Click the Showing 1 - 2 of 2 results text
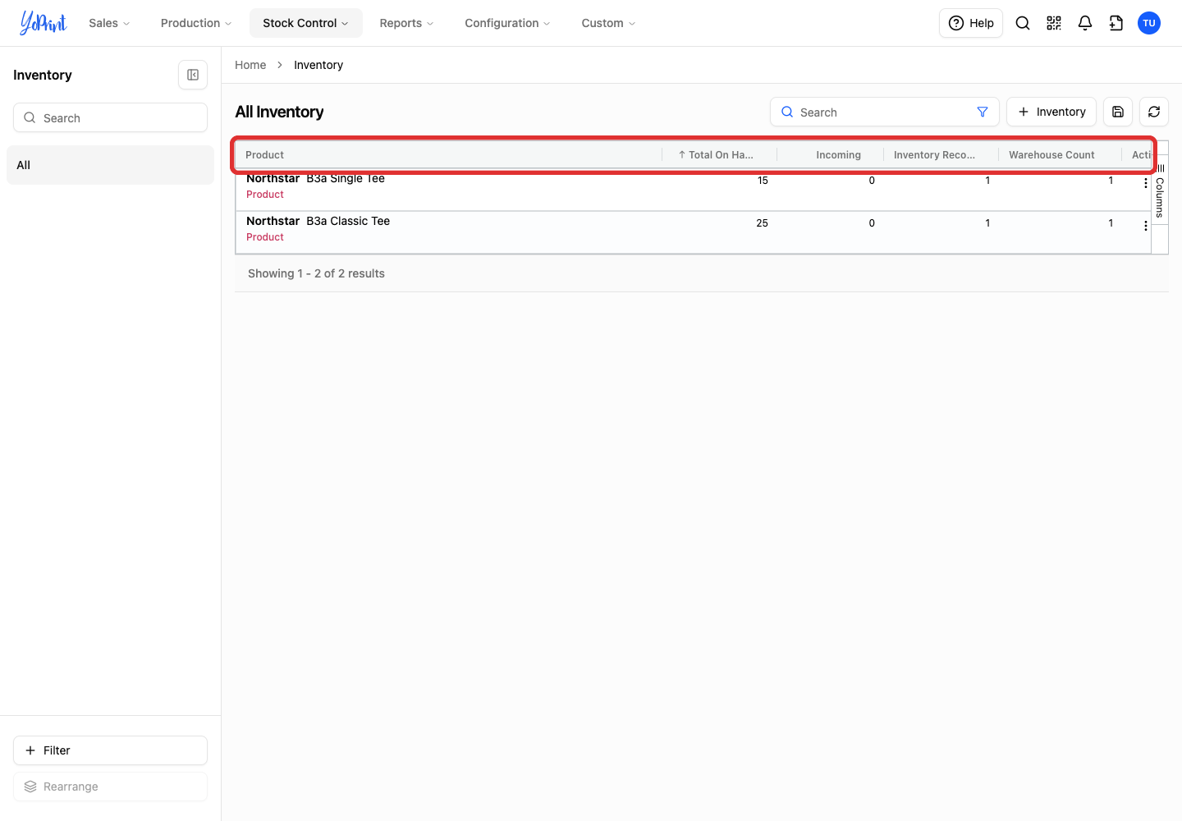Screen dimensions: 1182x821 (316, 273)
